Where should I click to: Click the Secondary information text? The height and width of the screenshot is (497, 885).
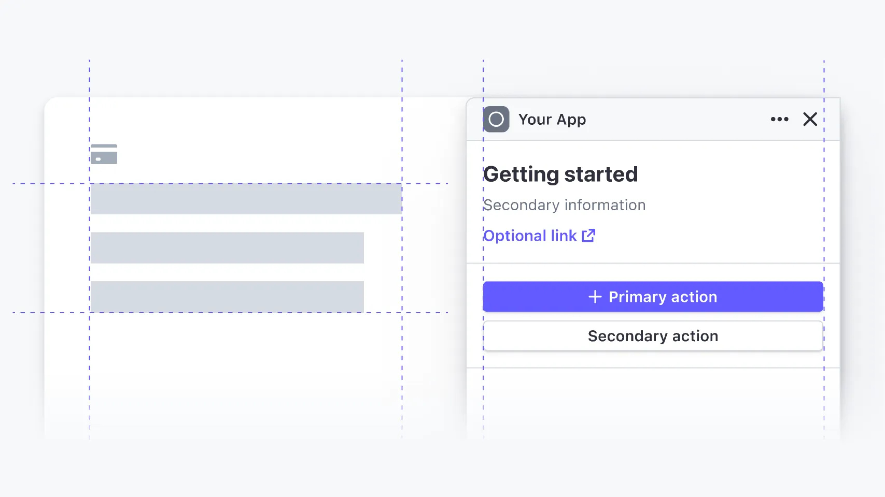tap(564, 204)
